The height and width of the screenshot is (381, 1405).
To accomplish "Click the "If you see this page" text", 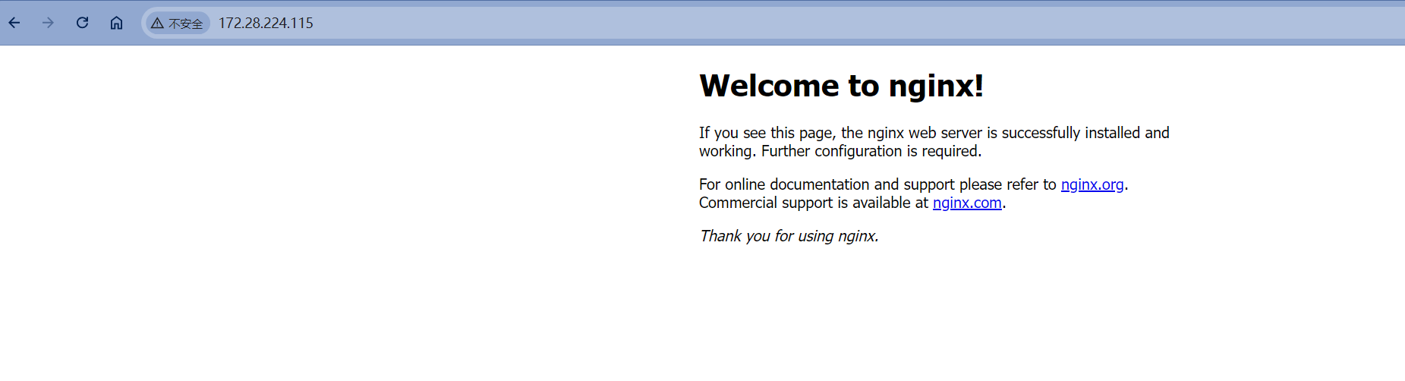I will [765, 133].
